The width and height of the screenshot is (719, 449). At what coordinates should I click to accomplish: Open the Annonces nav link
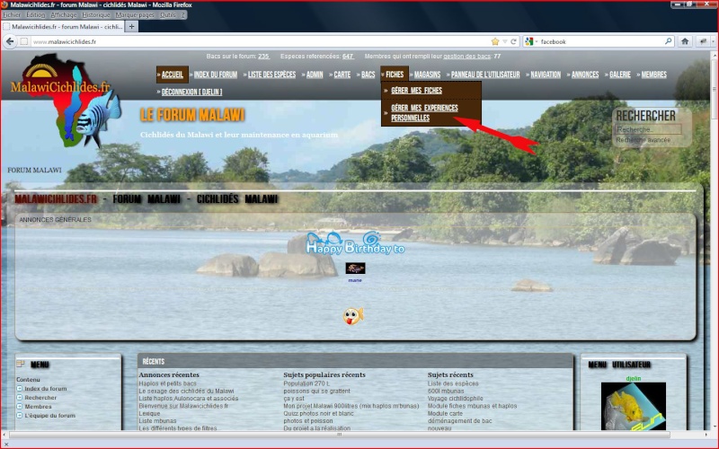coord(585,75)
